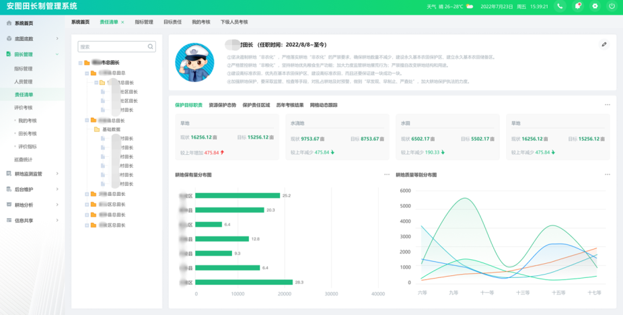The image size is (623, 315).
Task: Expand the 耕地监测监管 sidebar menu
Action: 57,174
